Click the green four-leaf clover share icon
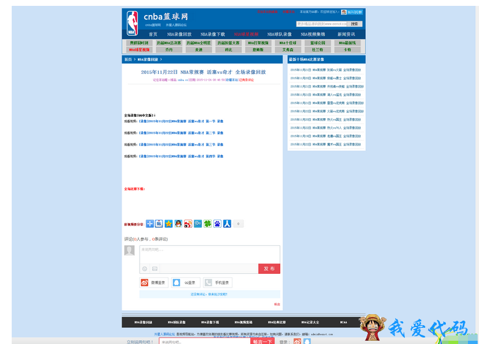479x344 pixels. [x=208, y=223]
